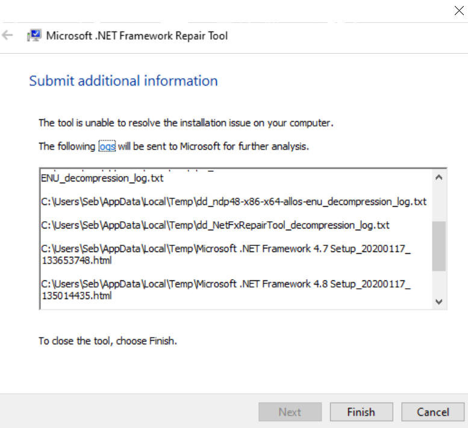Image resolution: width=468 pixels, height=428 pixels.
Task: Click the log list scroll-down arrow
Action: coord(438,301)
